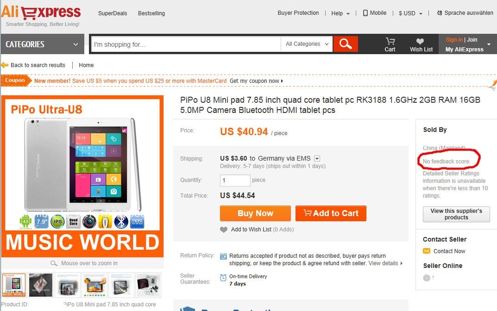This screenshot has height=311, width=497.
Task: Click the seller online status icon
Action: click(x=427, y=278)
